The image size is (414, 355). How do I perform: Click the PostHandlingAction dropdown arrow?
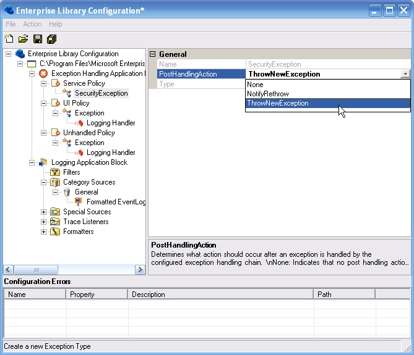click(405, 74)
